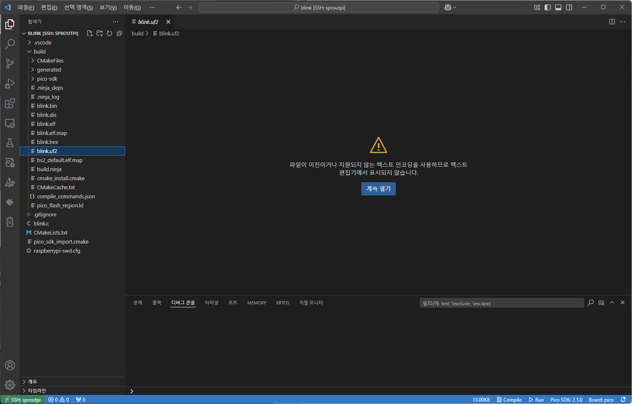632x404 pixels.
Task: Open the Testing flask view
Action: [x=10, y=143]
